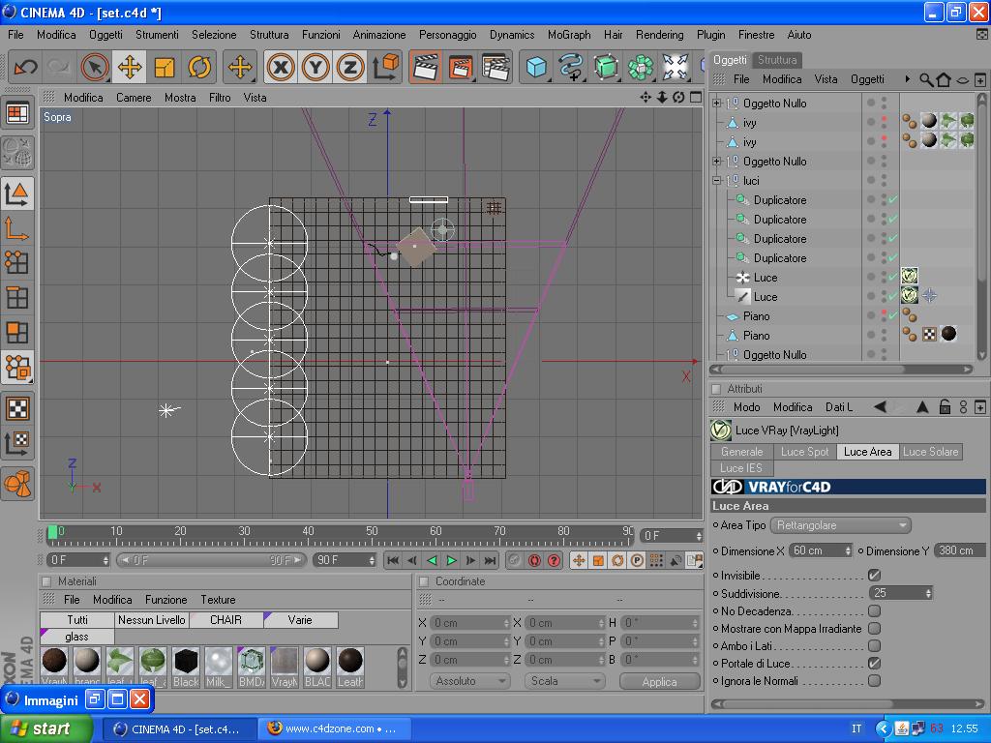
Task: Collapse the luci group in object tree
Action: (x=717, y=181)
